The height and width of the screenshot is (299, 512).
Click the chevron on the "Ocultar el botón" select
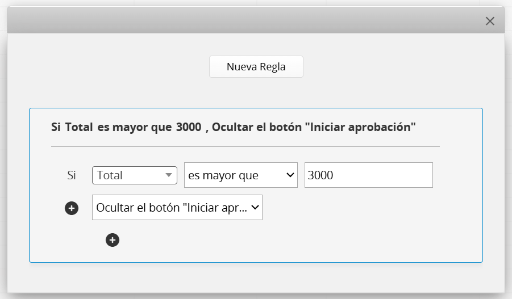[x=255, y=208]
